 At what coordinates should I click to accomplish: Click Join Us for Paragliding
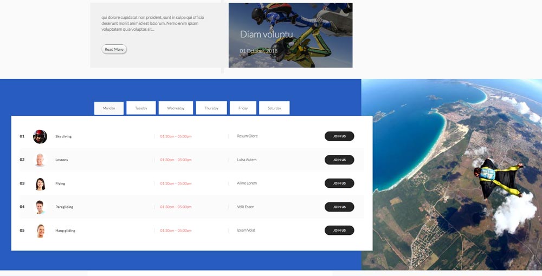(339, 207)
